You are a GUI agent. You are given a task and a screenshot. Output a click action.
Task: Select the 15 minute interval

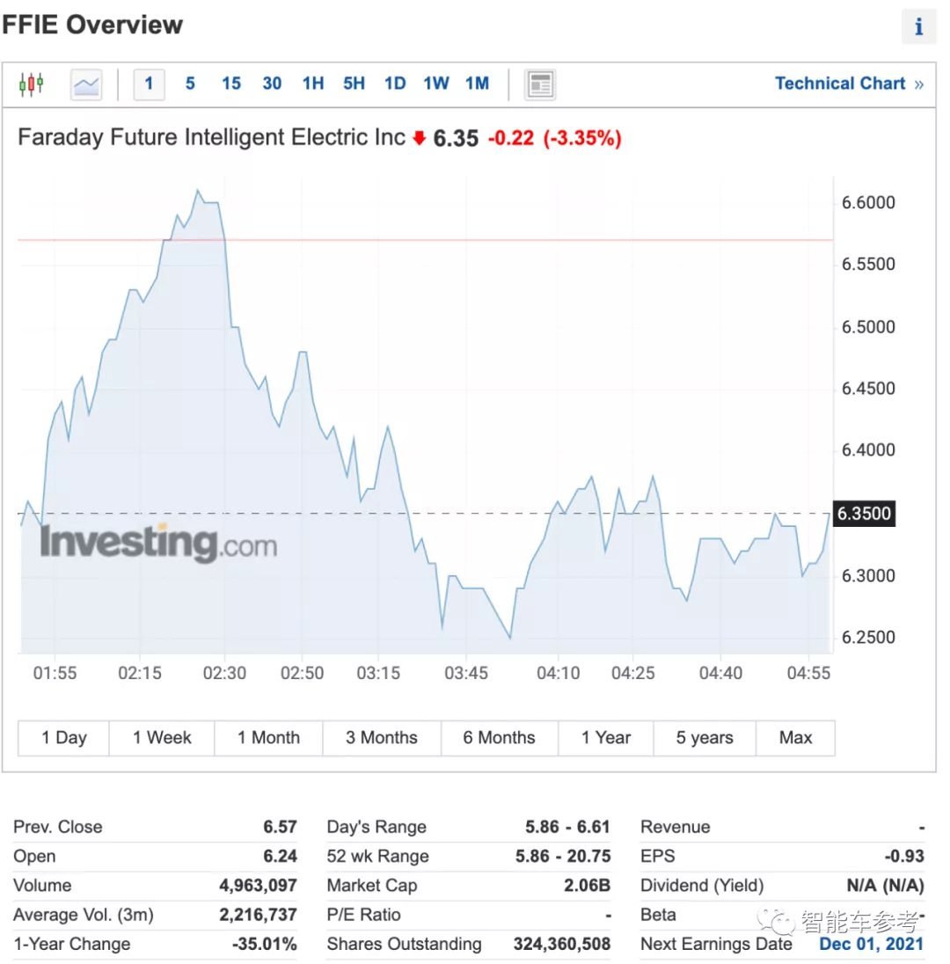(x=231, y=84)
